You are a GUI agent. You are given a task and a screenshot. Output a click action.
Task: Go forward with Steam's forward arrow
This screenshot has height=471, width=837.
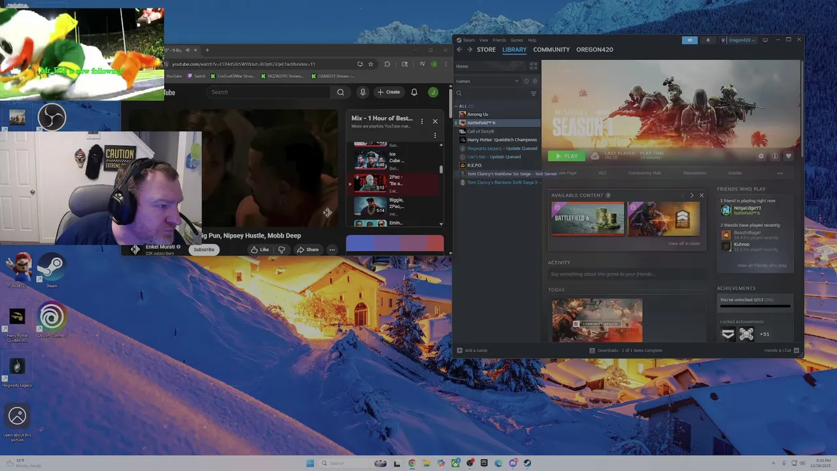coord(470,50)
